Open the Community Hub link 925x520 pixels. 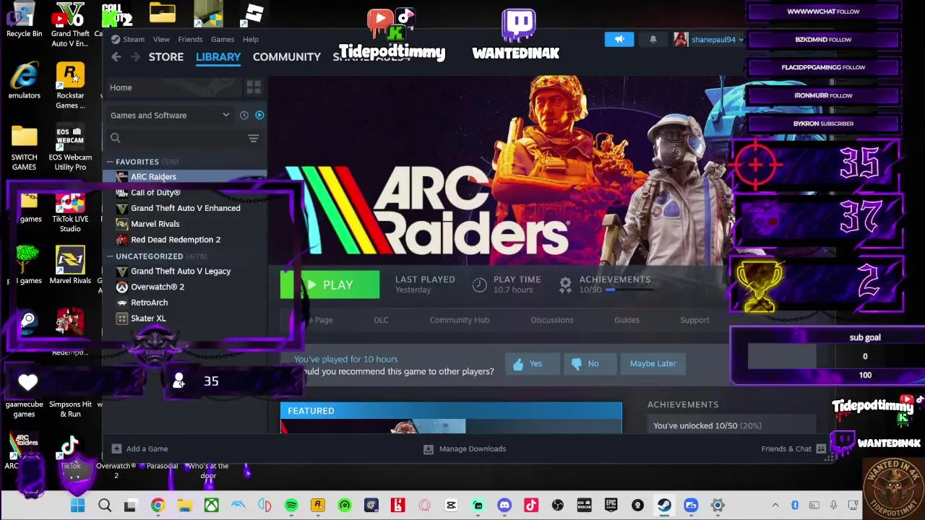click(459, 320)
